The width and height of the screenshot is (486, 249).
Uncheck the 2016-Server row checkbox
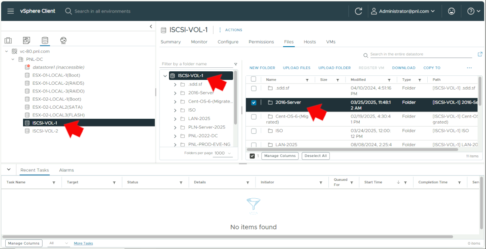[254, 103]
